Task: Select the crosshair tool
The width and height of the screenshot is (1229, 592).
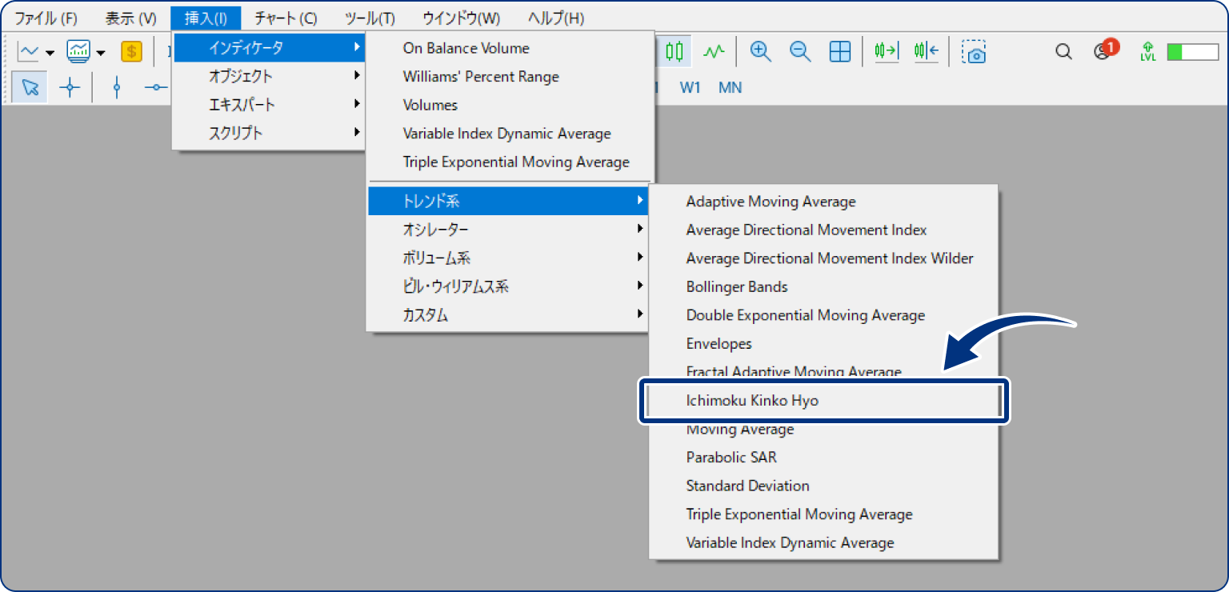Action: point(70,88)
